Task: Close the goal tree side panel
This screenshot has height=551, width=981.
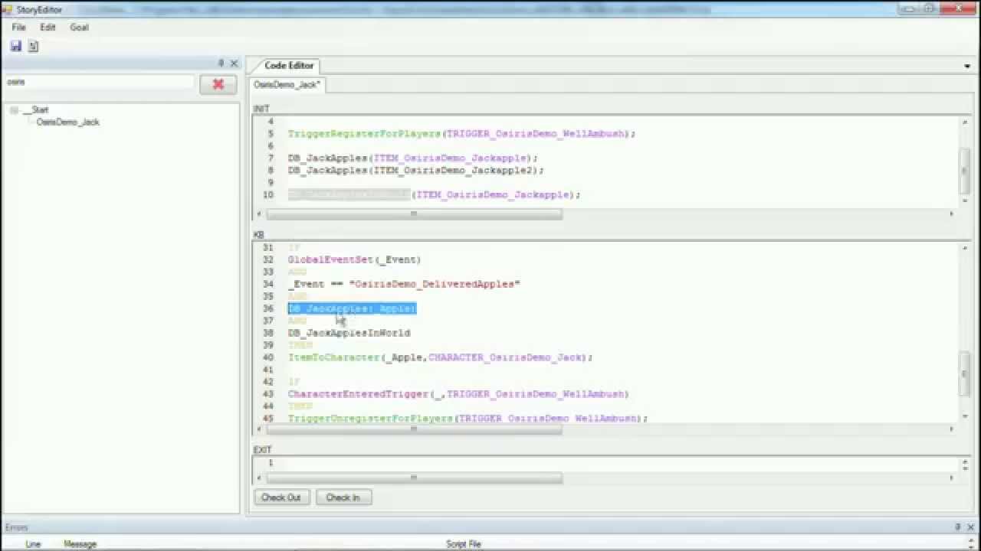Action: pyautogui.click(x=234, y=64)
